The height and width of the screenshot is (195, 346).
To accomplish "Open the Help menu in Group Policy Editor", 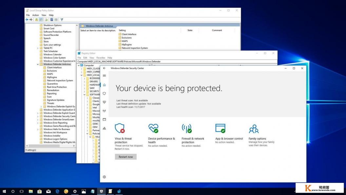I will (51, 15).
